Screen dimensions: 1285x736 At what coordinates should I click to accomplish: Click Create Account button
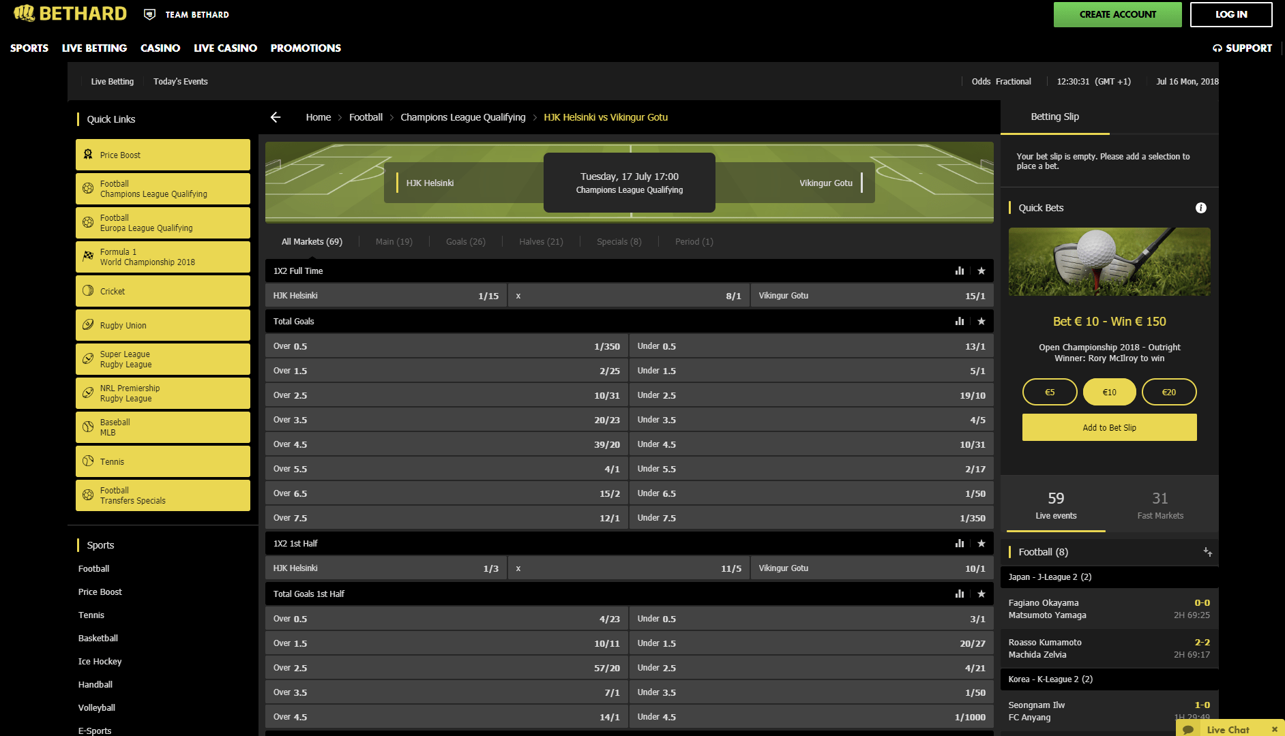[1117, 14]
